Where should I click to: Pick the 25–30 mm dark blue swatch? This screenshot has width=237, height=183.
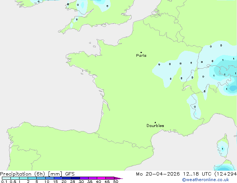(76, 178)
